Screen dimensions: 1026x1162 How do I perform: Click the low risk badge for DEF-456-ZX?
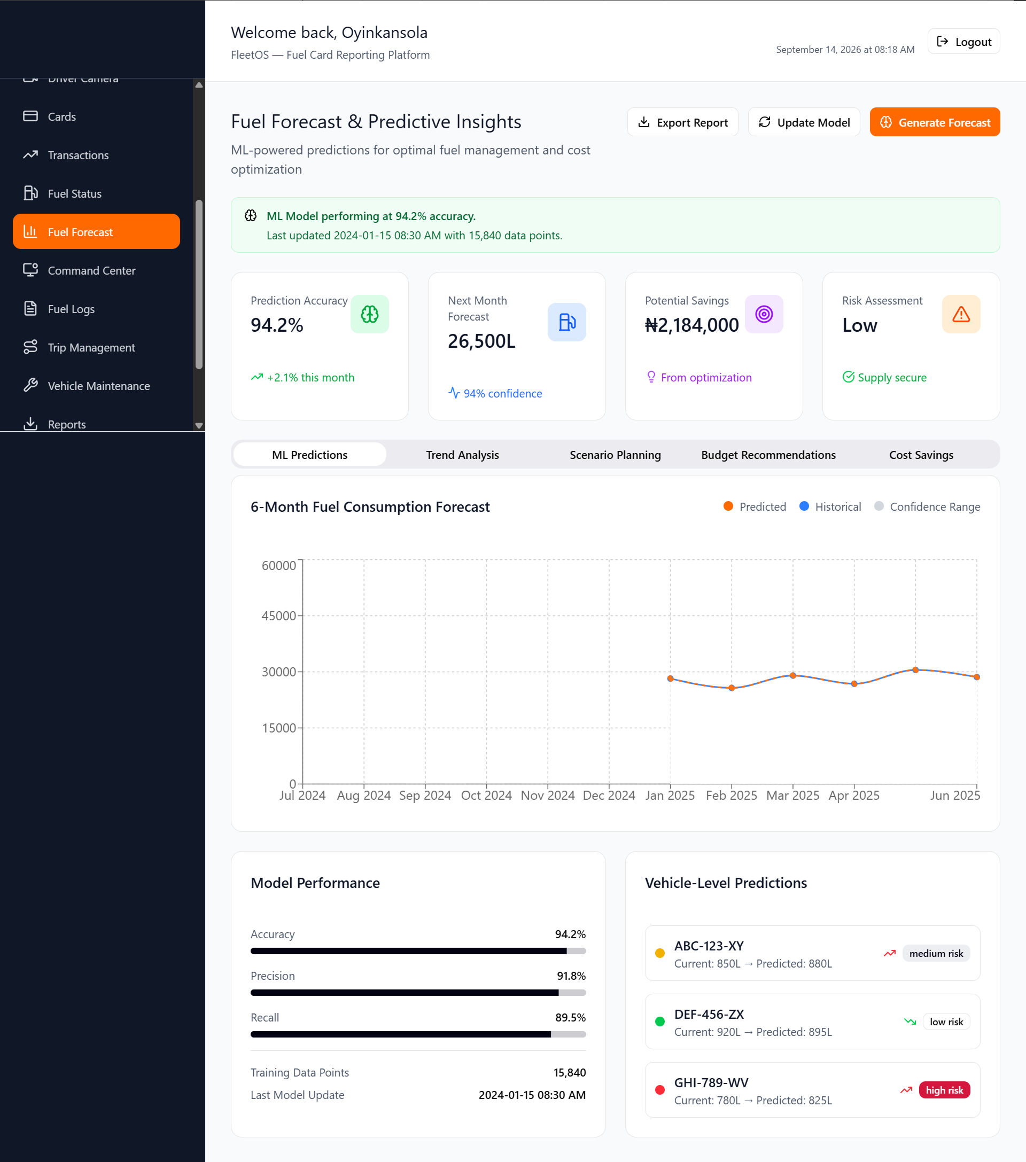pos(946,1021)
